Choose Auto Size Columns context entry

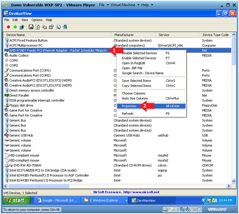click(151, 98)
